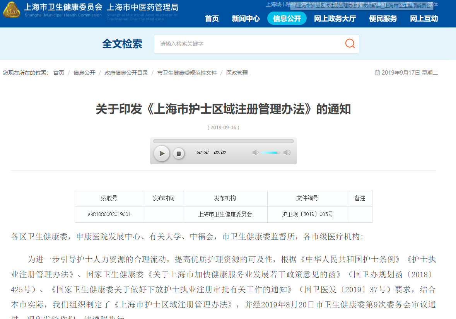Click the audio progress bar
Screen dimensions: 456x319
tap(223, 141)
